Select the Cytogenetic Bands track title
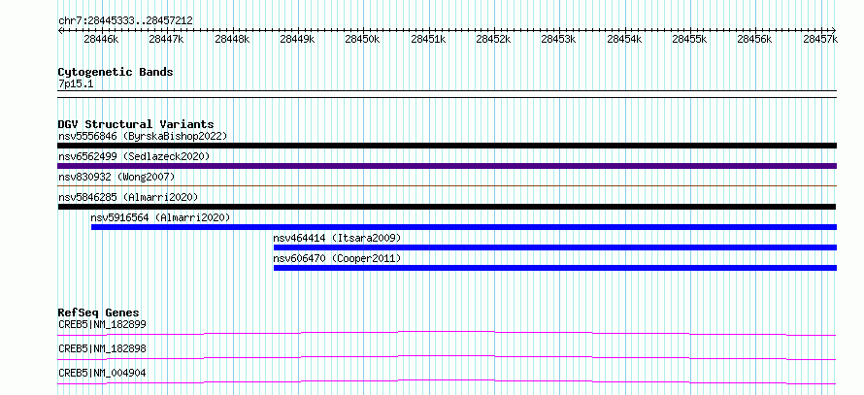Screen dimensions: 864x395 point(116,72)
